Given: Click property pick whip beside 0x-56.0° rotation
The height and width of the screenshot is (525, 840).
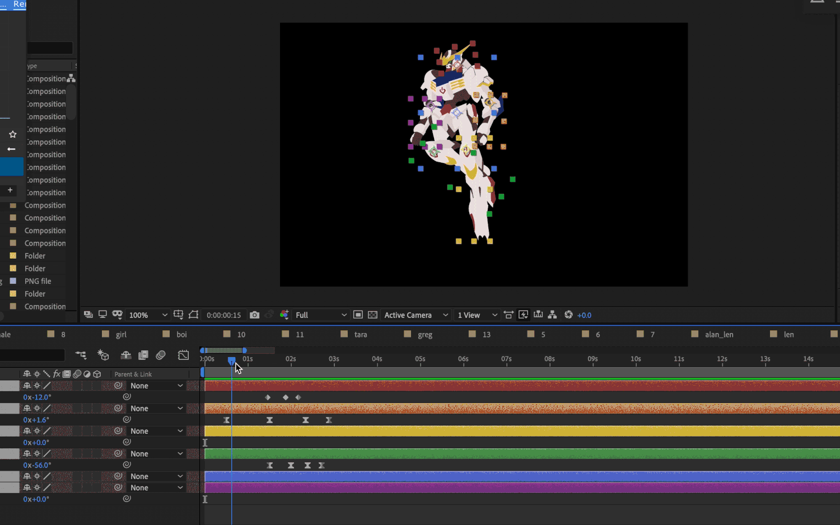Looking at the screenshot, I should click(127, 465).
